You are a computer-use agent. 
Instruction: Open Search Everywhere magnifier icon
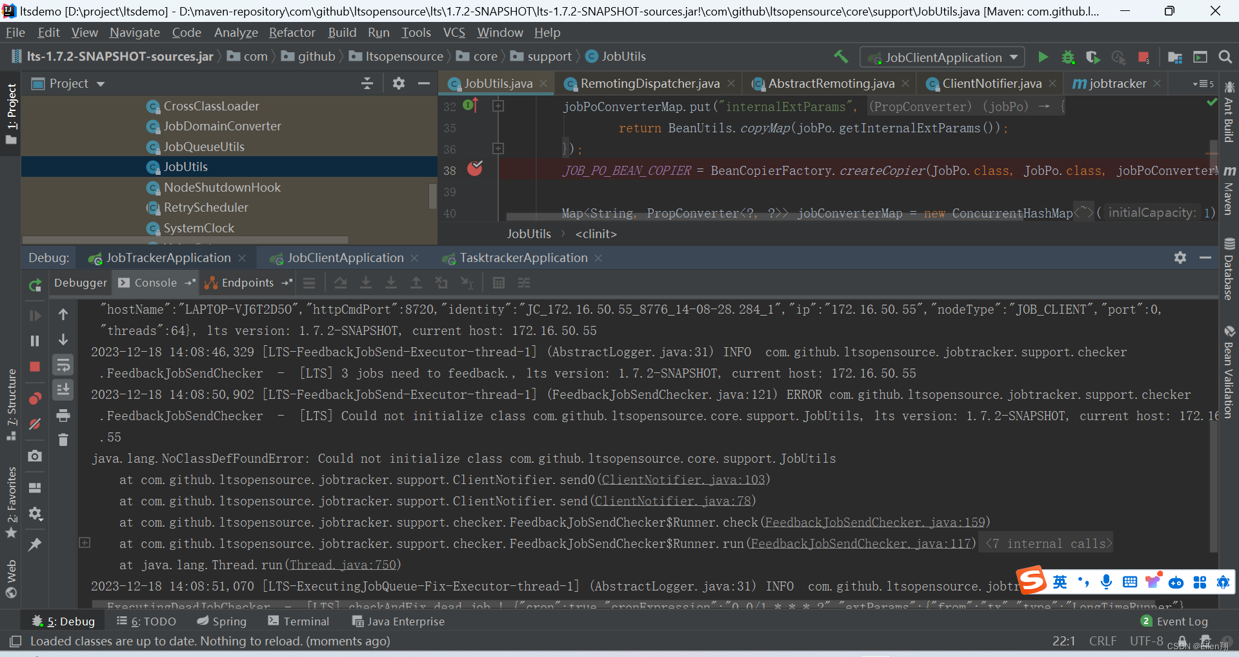coord(1225,57)
